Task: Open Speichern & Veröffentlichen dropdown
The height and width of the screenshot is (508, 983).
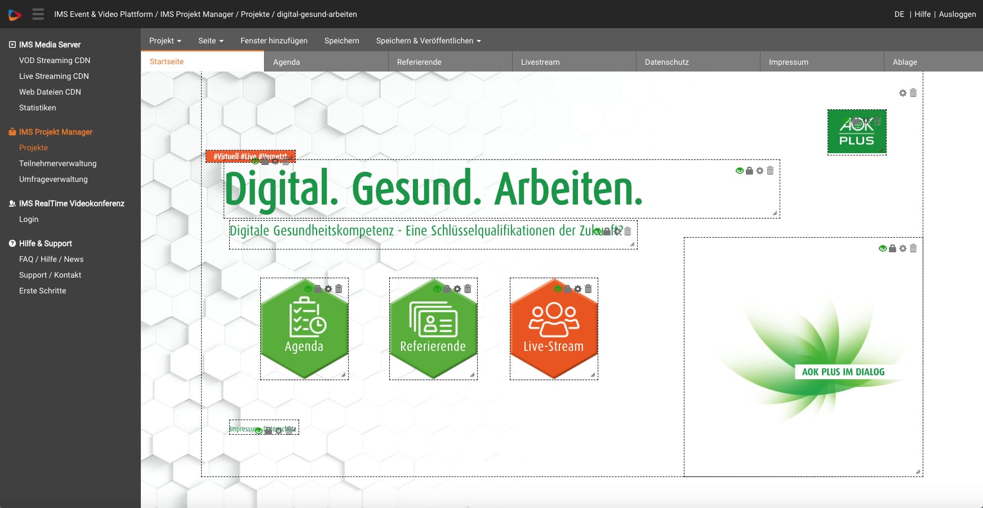Action: [428, 41]
